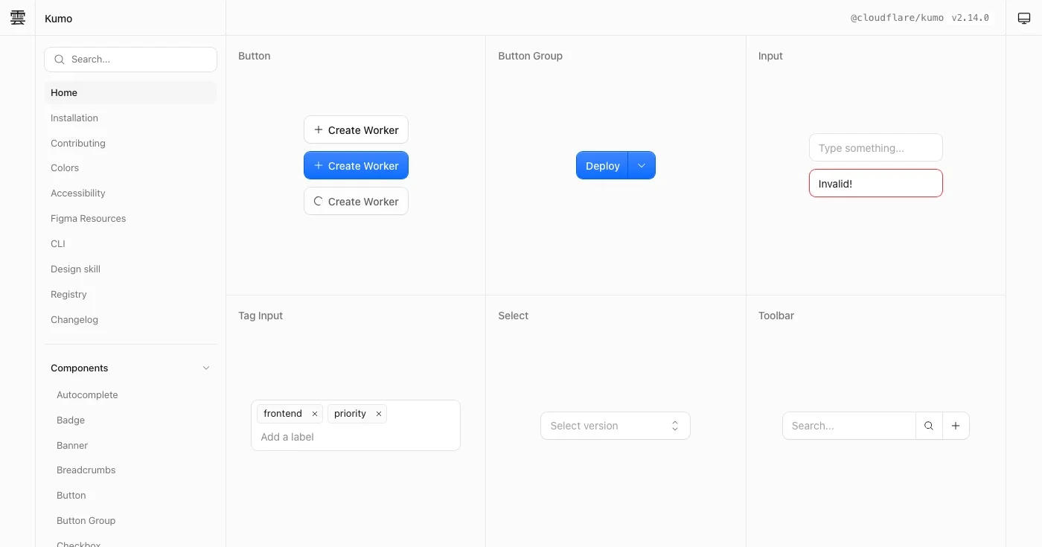Click the Select card heading

click(513, 316)
